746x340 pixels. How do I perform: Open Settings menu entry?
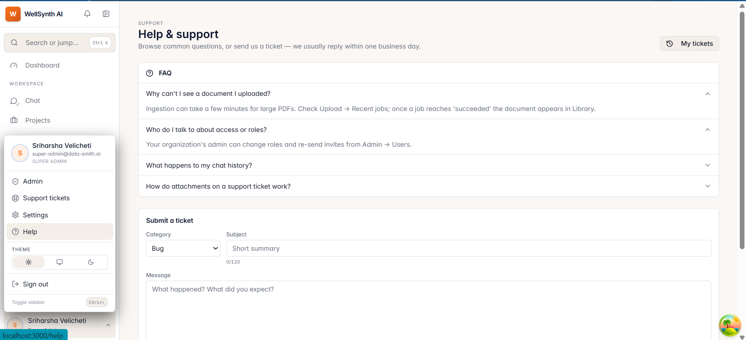click(x=60, y=215)
